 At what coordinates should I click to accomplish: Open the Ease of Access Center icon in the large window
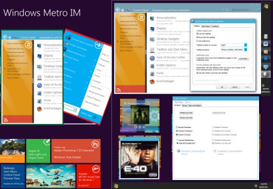click(x=152, y=58)
